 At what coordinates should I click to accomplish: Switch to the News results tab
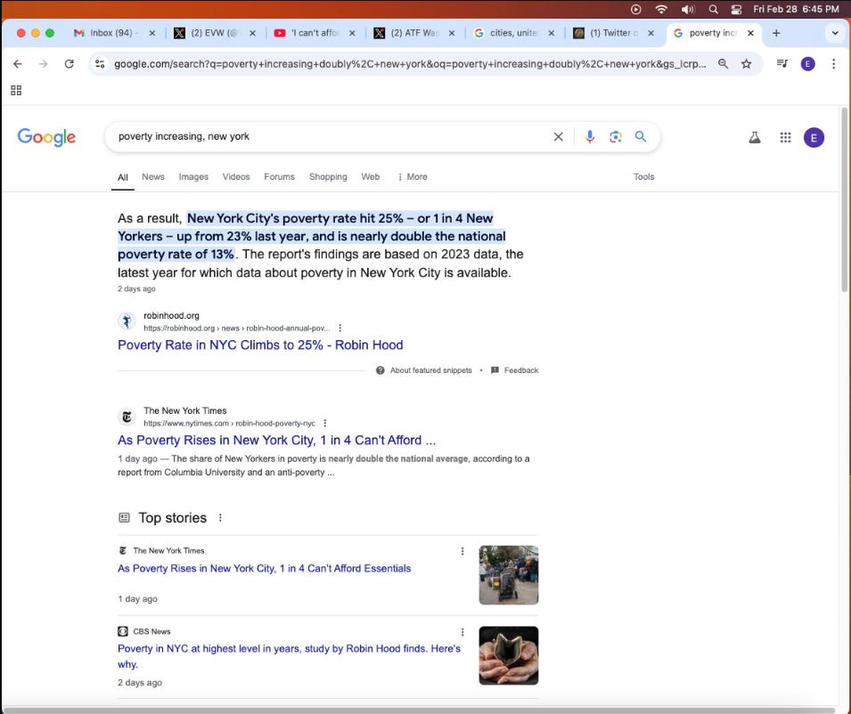(x=153, y=177)
